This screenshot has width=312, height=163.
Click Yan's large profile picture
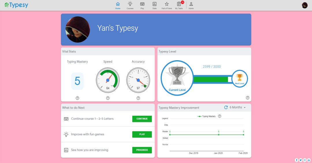pos(78,29)
